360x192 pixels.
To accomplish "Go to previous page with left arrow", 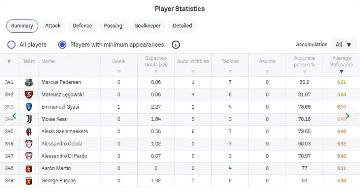I will click(14, 116).
